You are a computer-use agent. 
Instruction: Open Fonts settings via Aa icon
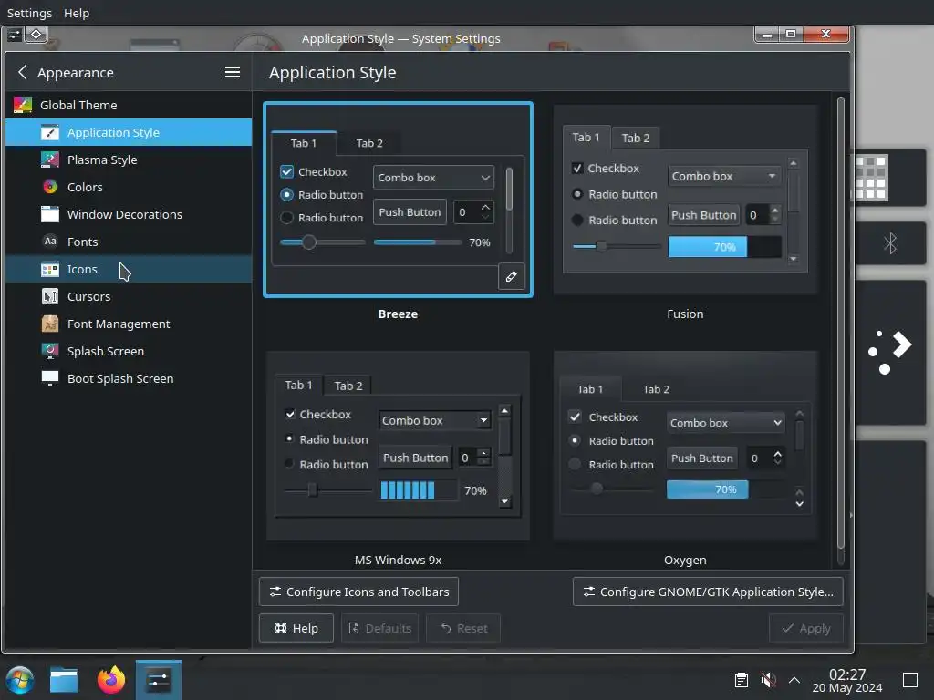coord(50,242)
